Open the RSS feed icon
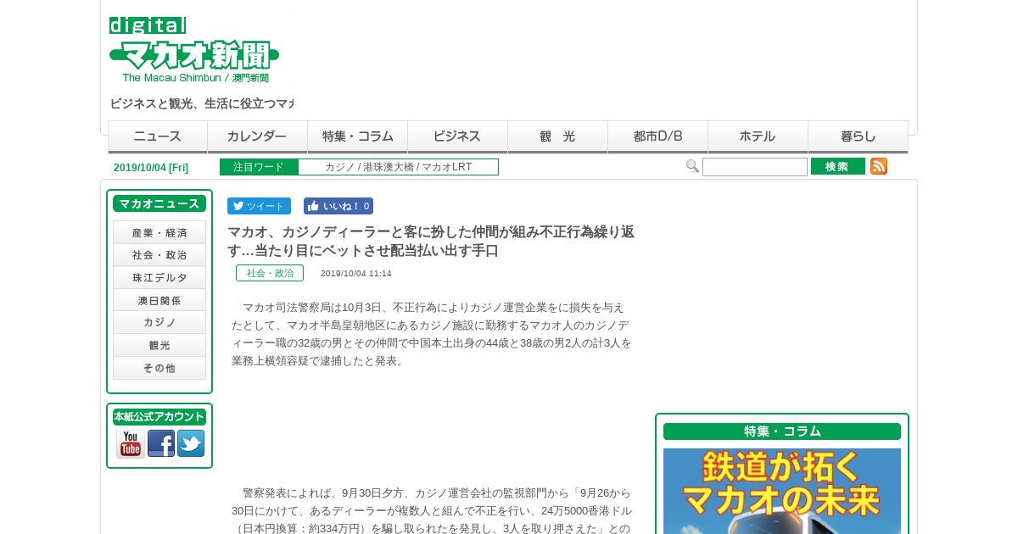The height and width of the screenshot is (534, 1018). click(879, 166)
